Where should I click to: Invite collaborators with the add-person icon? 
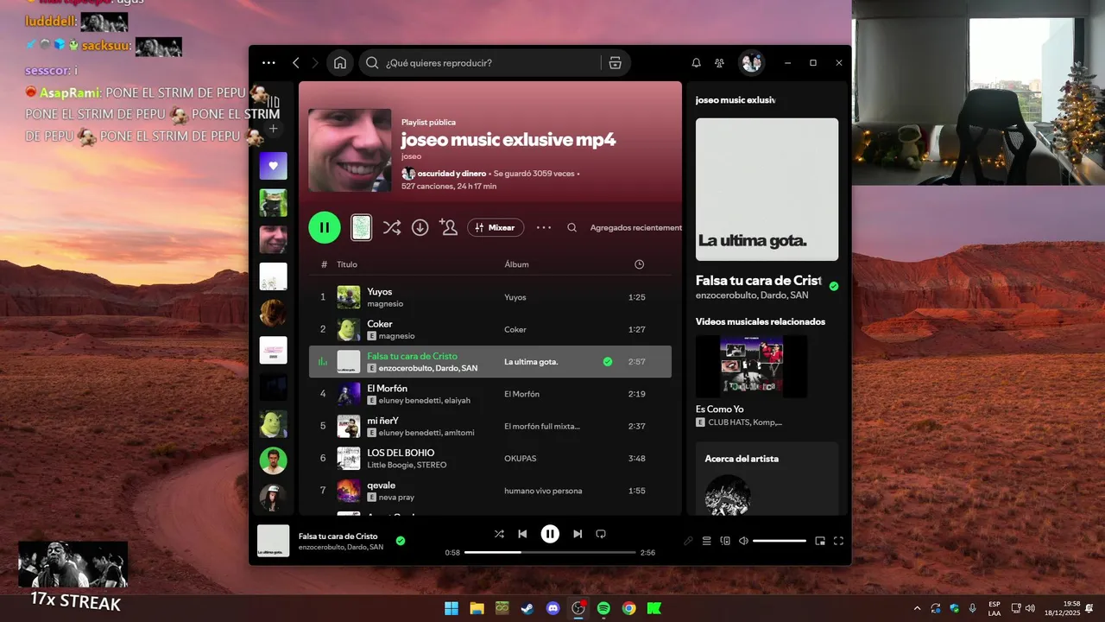(x=448, y=227)
